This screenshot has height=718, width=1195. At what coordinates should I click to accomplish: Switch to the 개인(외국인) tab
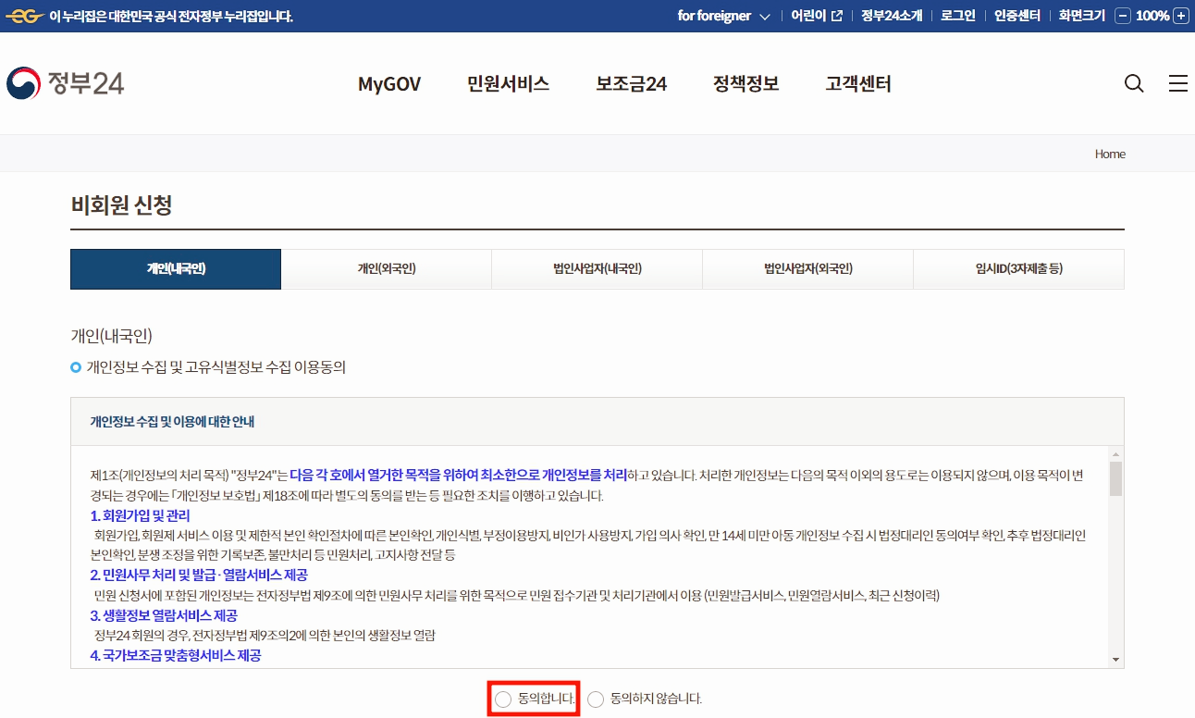point(386,268)
